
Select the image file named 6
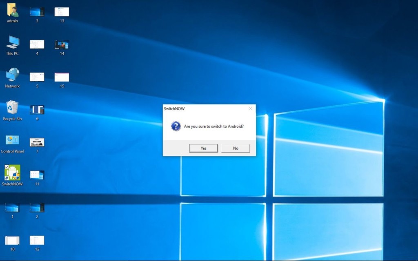click(x=37, y=110)
